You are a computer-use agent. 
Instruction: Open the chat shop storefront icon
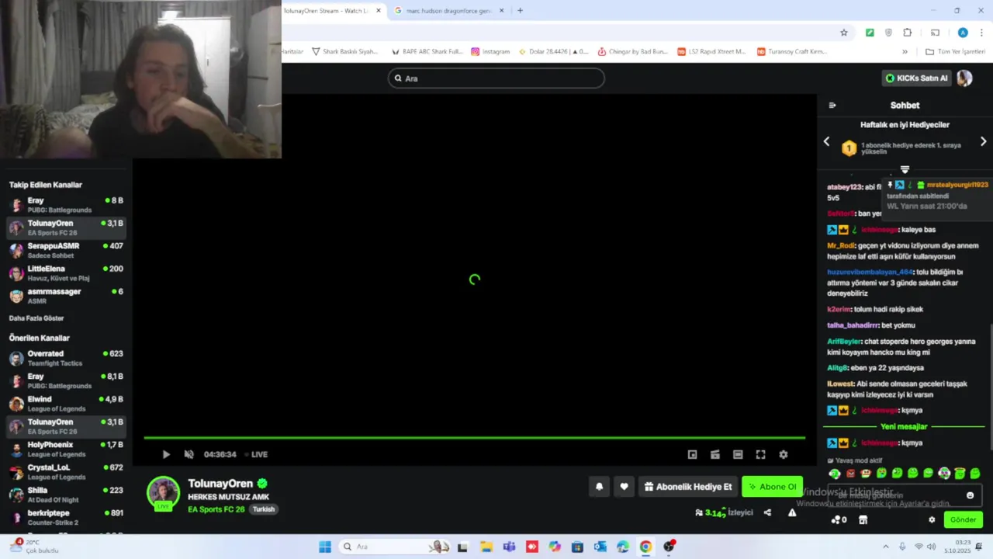coord(863,520)
